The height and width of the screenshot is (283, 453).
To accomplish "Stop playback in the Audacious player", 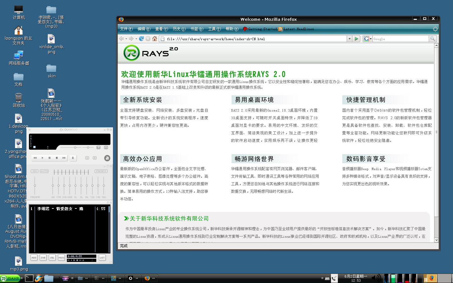I will click(57, 158).
